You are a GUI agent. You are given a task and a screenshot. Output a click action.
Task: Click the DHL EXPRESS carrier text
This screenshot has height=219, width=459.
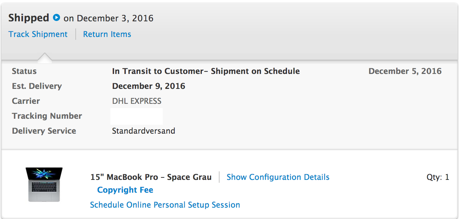click(x=137, y=101)
